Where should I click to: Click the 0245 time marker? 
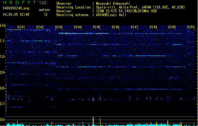pyautogui.click(x=97, y=27)
